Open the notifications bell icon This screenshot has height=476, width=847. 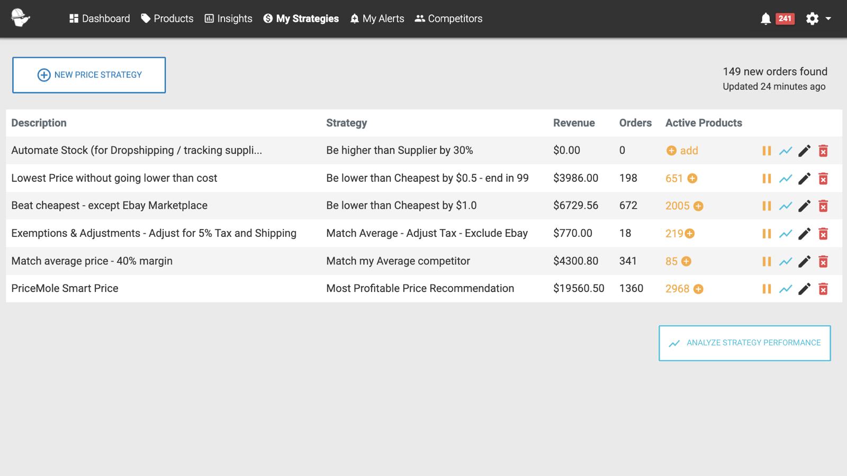tap(765, 19)
